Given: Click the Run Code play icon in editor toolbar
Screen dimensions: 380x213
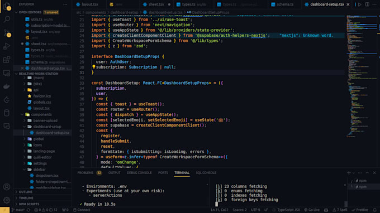Looking at the screenshot, I should pos(360,4).
